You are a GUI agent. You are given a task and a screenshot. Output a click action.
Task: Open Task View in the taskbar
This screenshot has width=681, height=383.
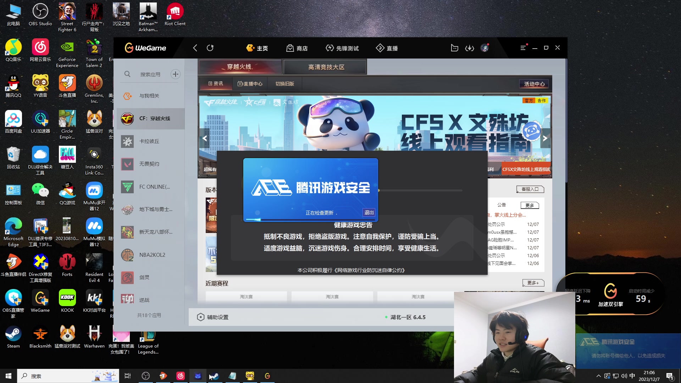click(x=128, y=376)
